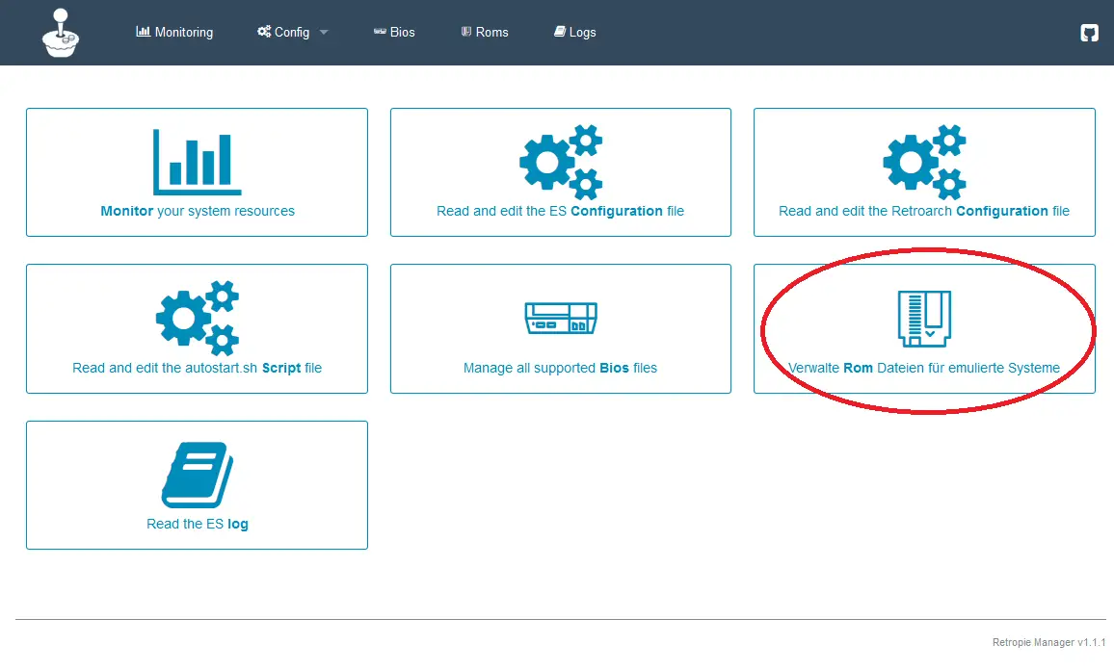Open Monitoring in the top navbar
The image size is (1114, 670).
[x=174, y=32]
